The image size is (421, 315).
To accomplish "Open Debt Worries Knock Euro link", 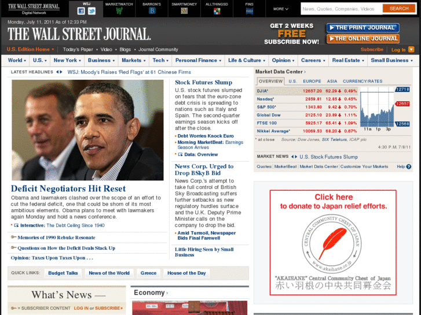I will tap(206, 136).
